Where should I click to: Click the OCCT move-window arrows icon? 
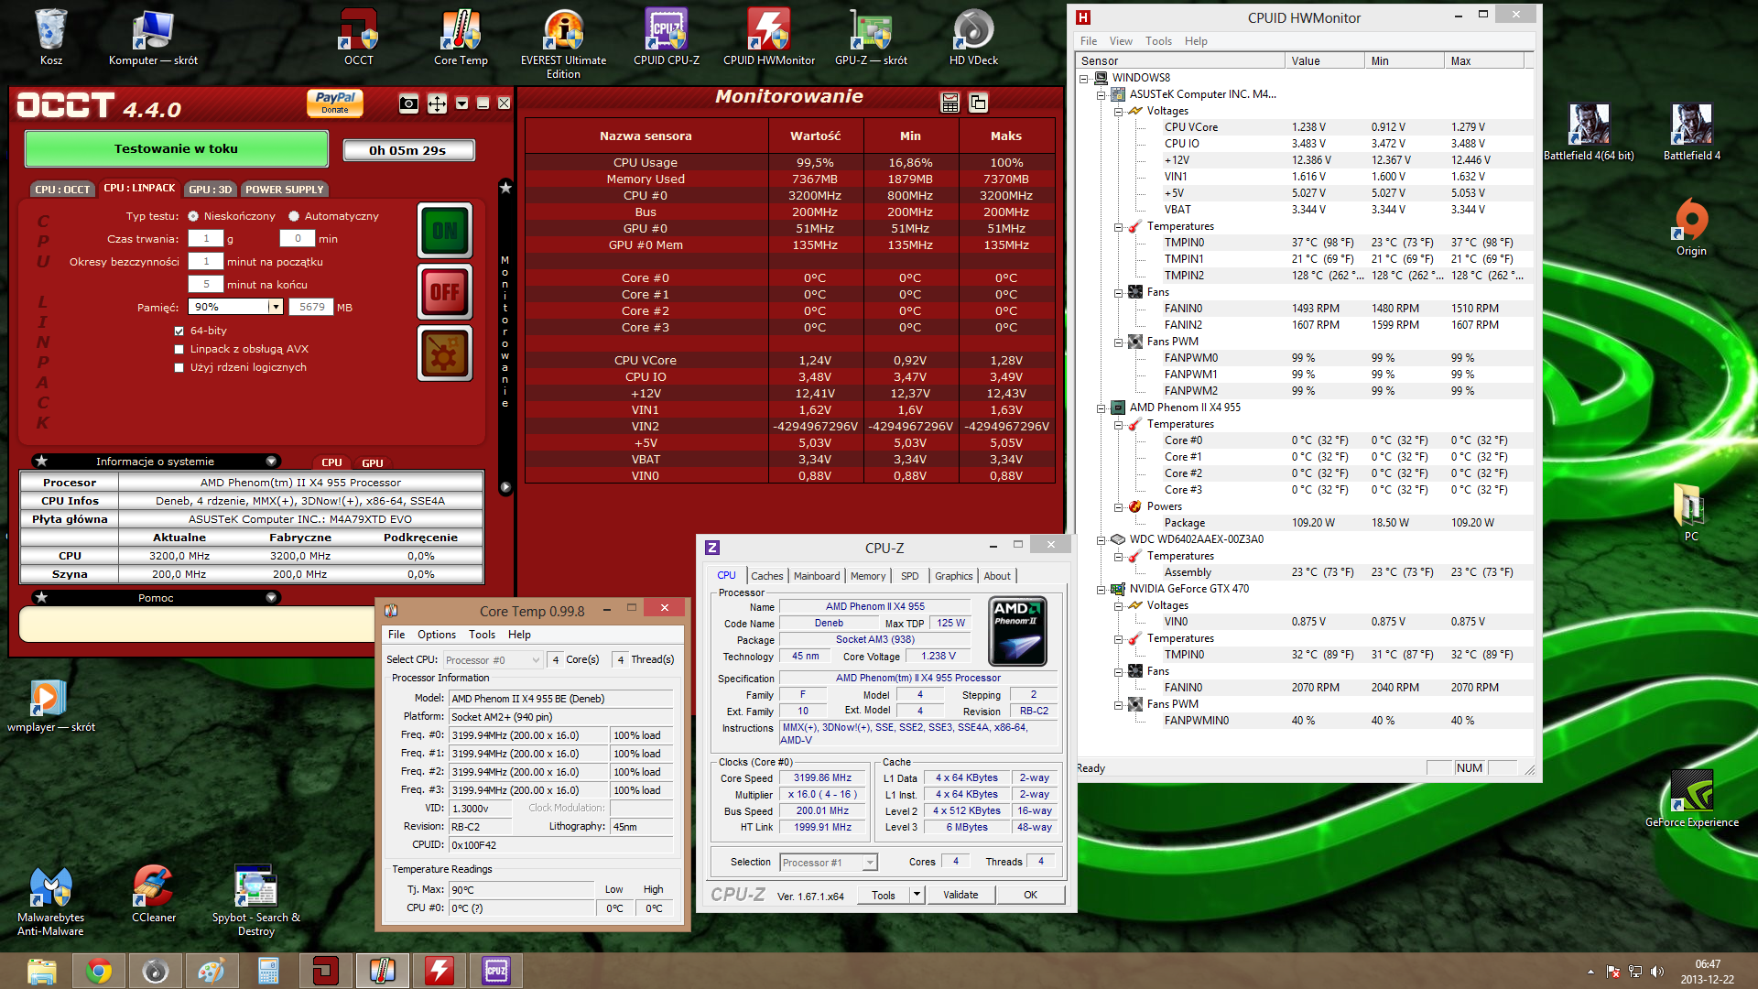click(437, 103)
